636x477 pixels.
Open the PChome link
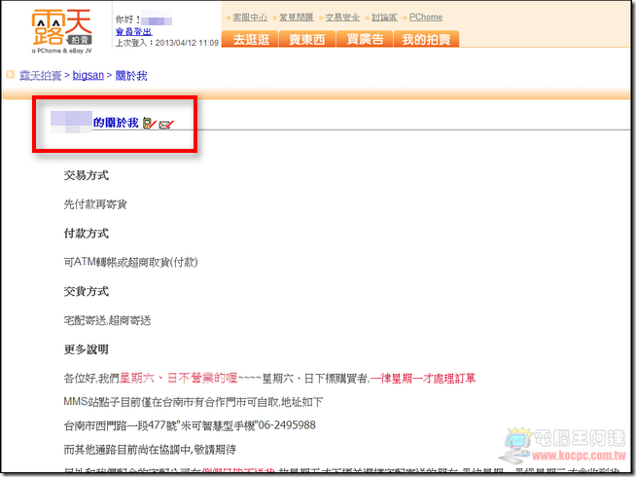(x=428, y=18)
